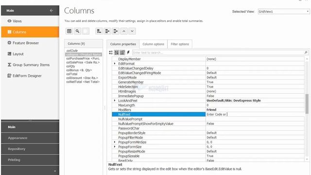Select the ExportMode property row
Image resolution: width=311 pixels, height=175 pixels.
(x=208, y=78)
